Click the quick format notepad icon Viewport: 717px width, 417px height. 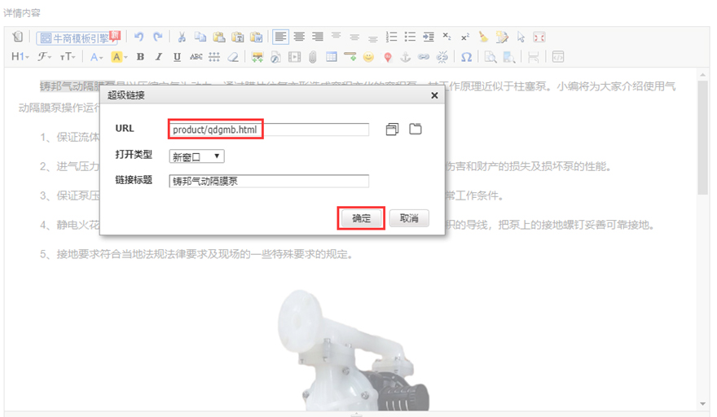click(502, 37)
